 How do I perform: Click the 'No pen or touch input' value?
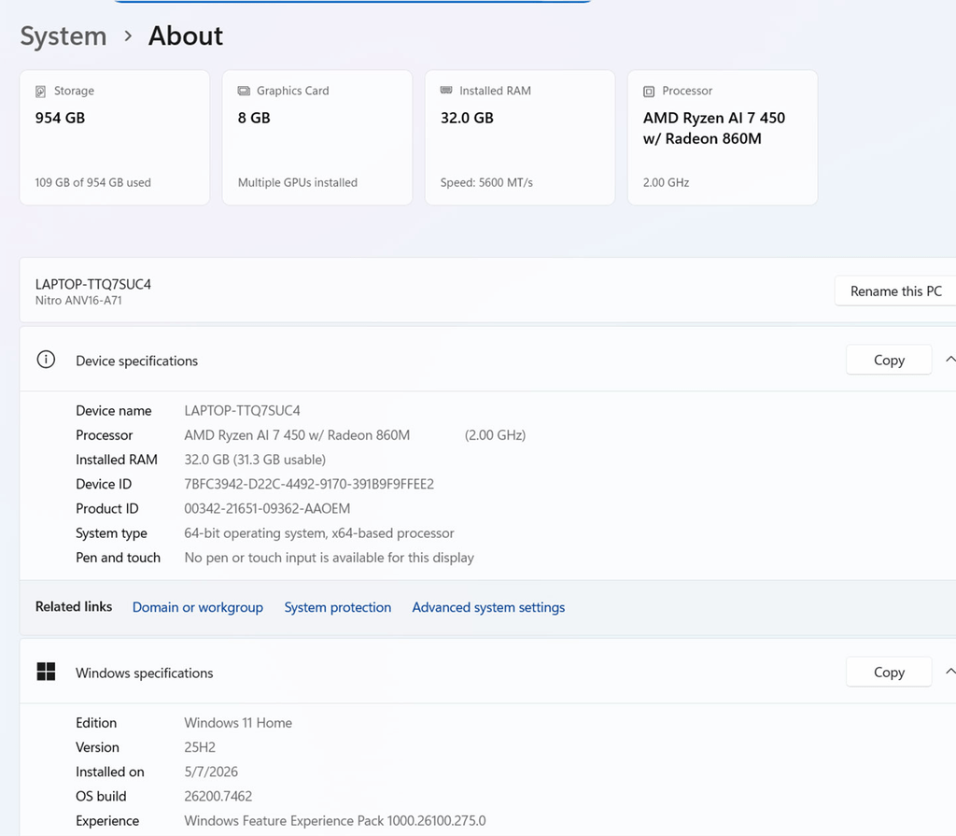point(330,558)
